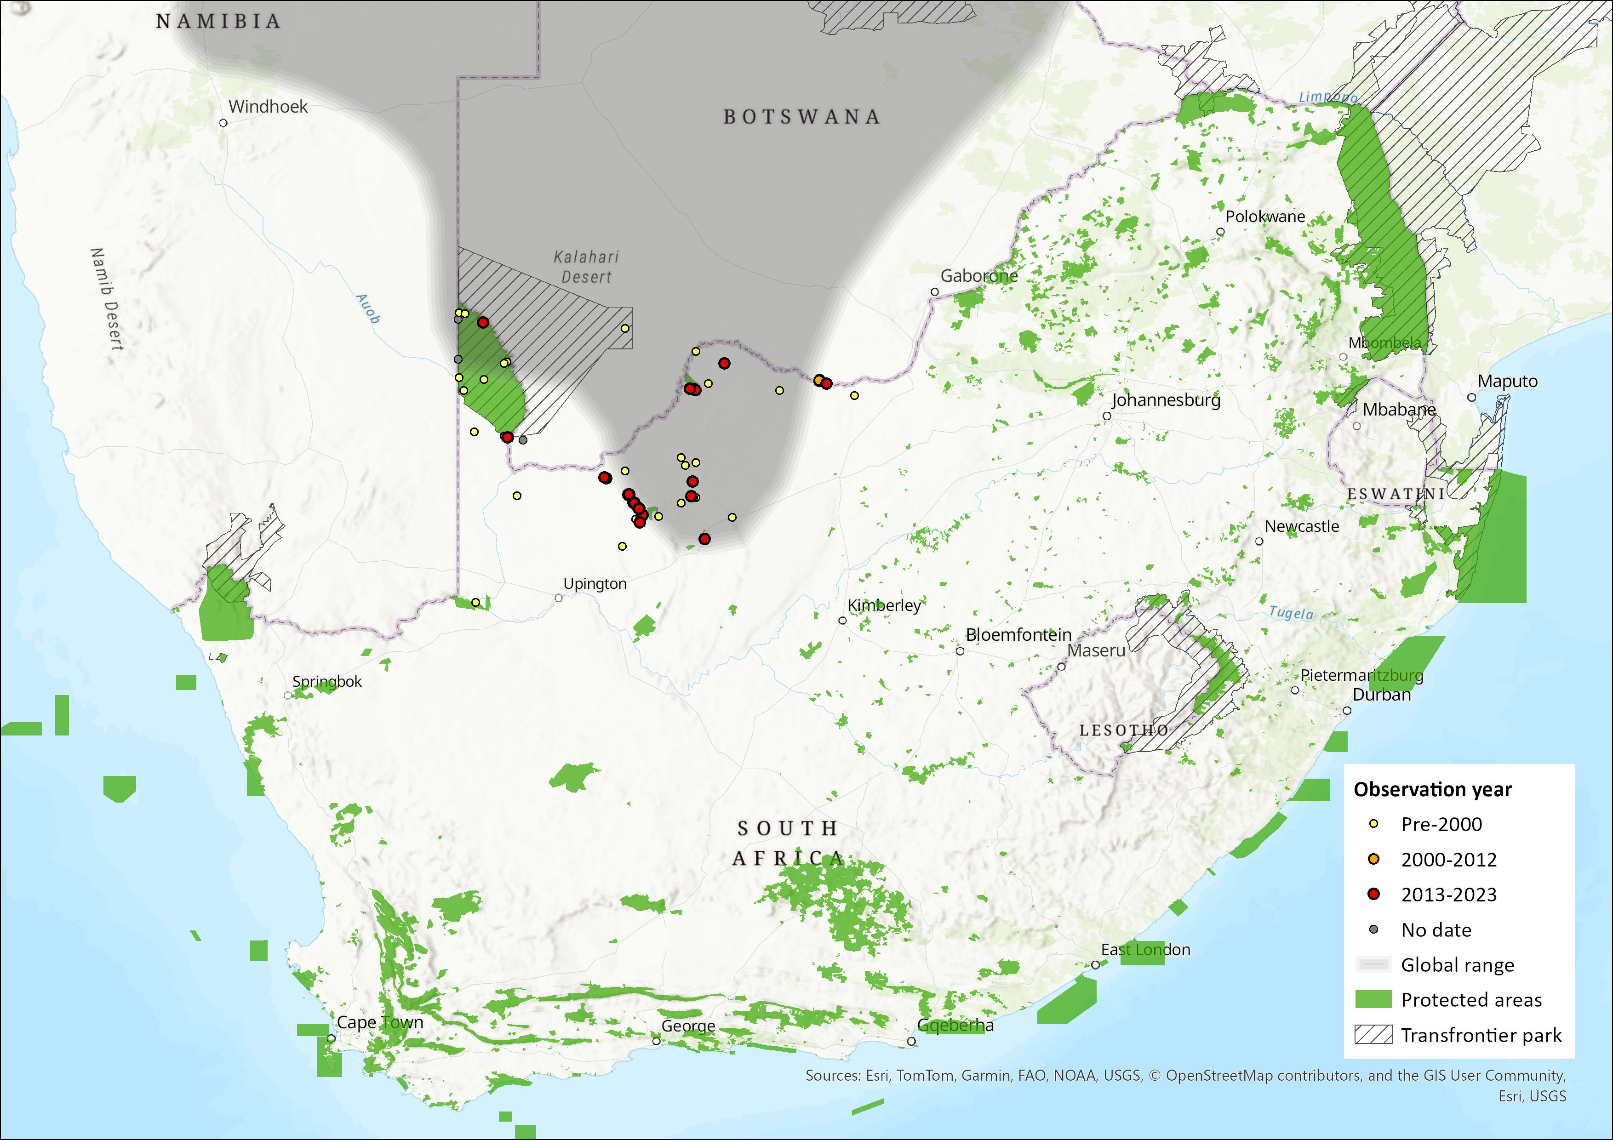Click the Upington city marker
Viewport: 1613px width, 1140px height.
559,598
